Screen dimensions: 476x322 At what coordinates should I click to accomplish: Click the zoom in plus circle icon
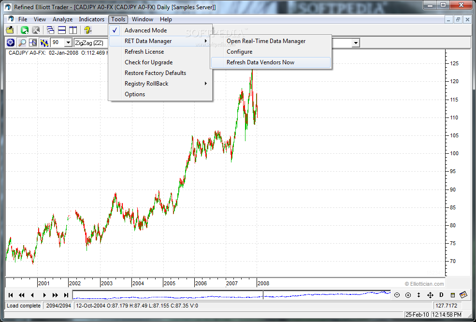click(x=408, y=295)
